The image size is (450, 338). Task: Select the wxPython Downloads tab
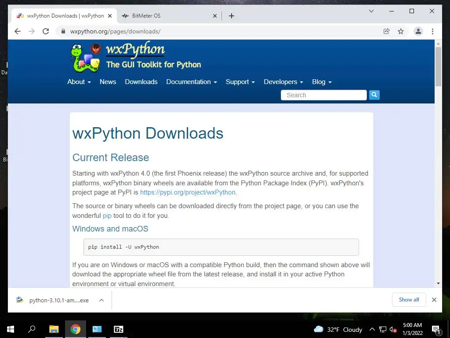click(64, 16)
